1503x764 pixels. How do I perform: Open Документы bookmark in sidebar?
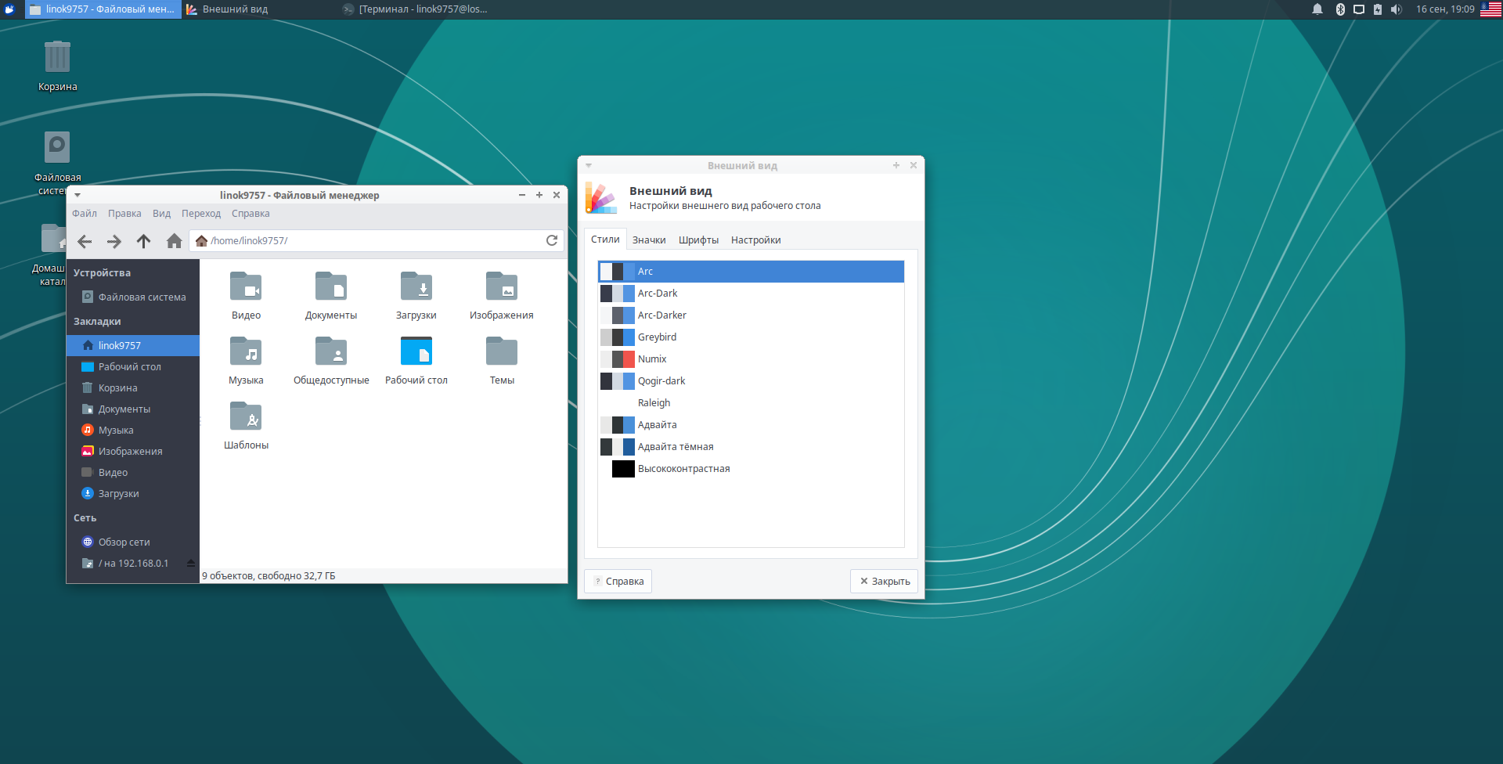[x=133, y=409]
